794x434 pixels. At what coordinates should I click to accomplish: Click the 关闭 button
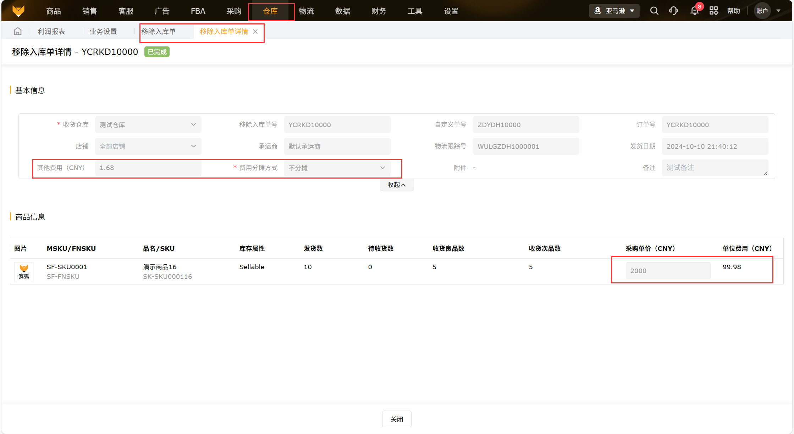point(396,419)
